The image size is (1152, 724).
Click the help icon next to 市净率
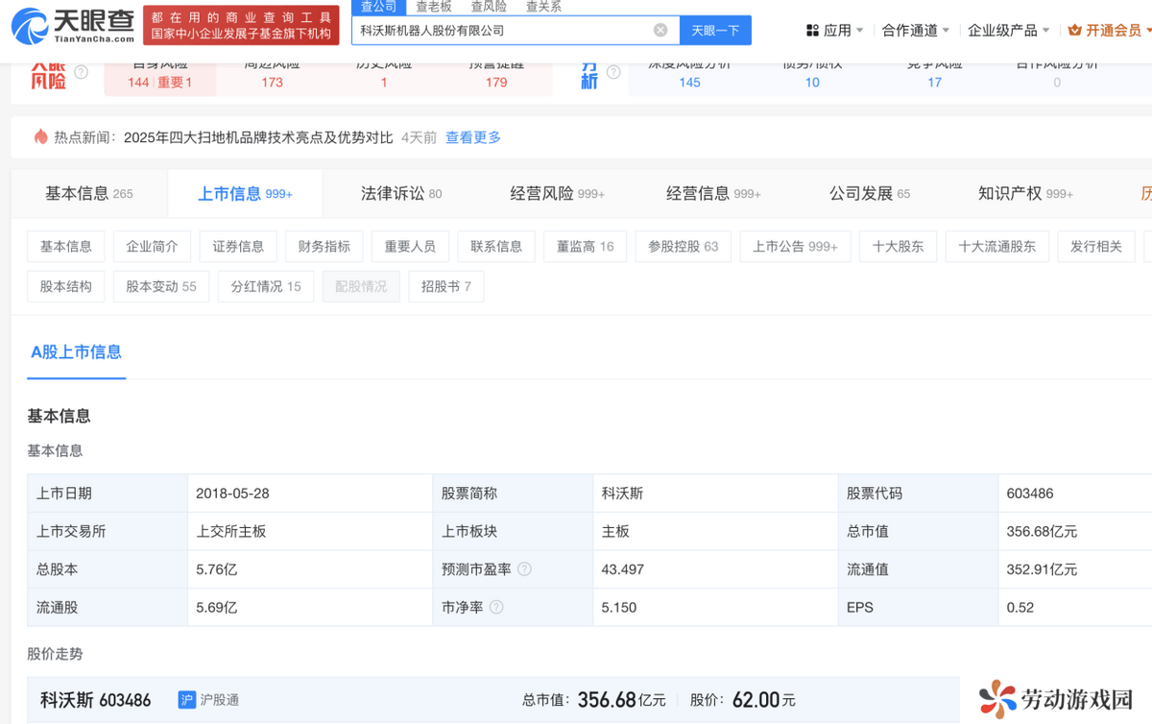tap(496, 607)
